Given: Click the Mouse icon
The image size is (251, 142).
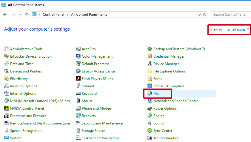Looking at the screenshot, I should (x=78, y=101).
